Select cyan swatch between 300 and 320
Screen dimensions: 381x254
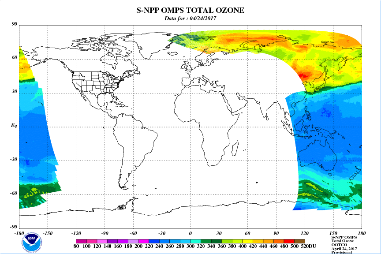tap(196, 241)
